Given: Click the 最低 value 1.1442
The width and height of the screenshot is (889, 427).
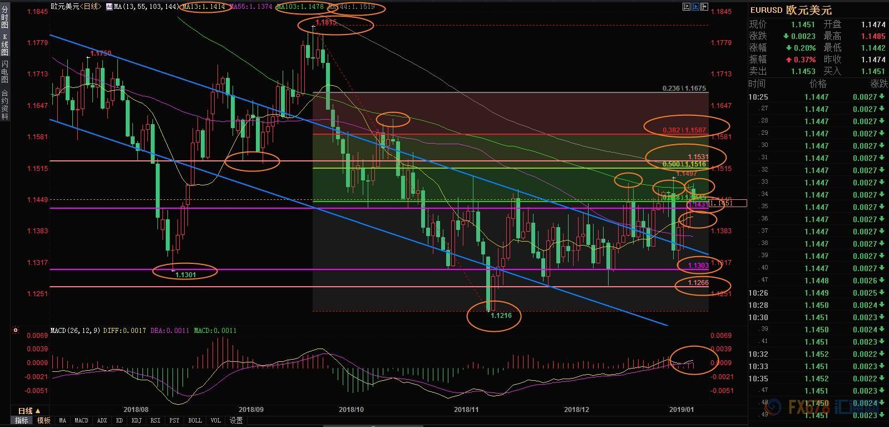Looking at the screenshot, I should pos(873,48).
